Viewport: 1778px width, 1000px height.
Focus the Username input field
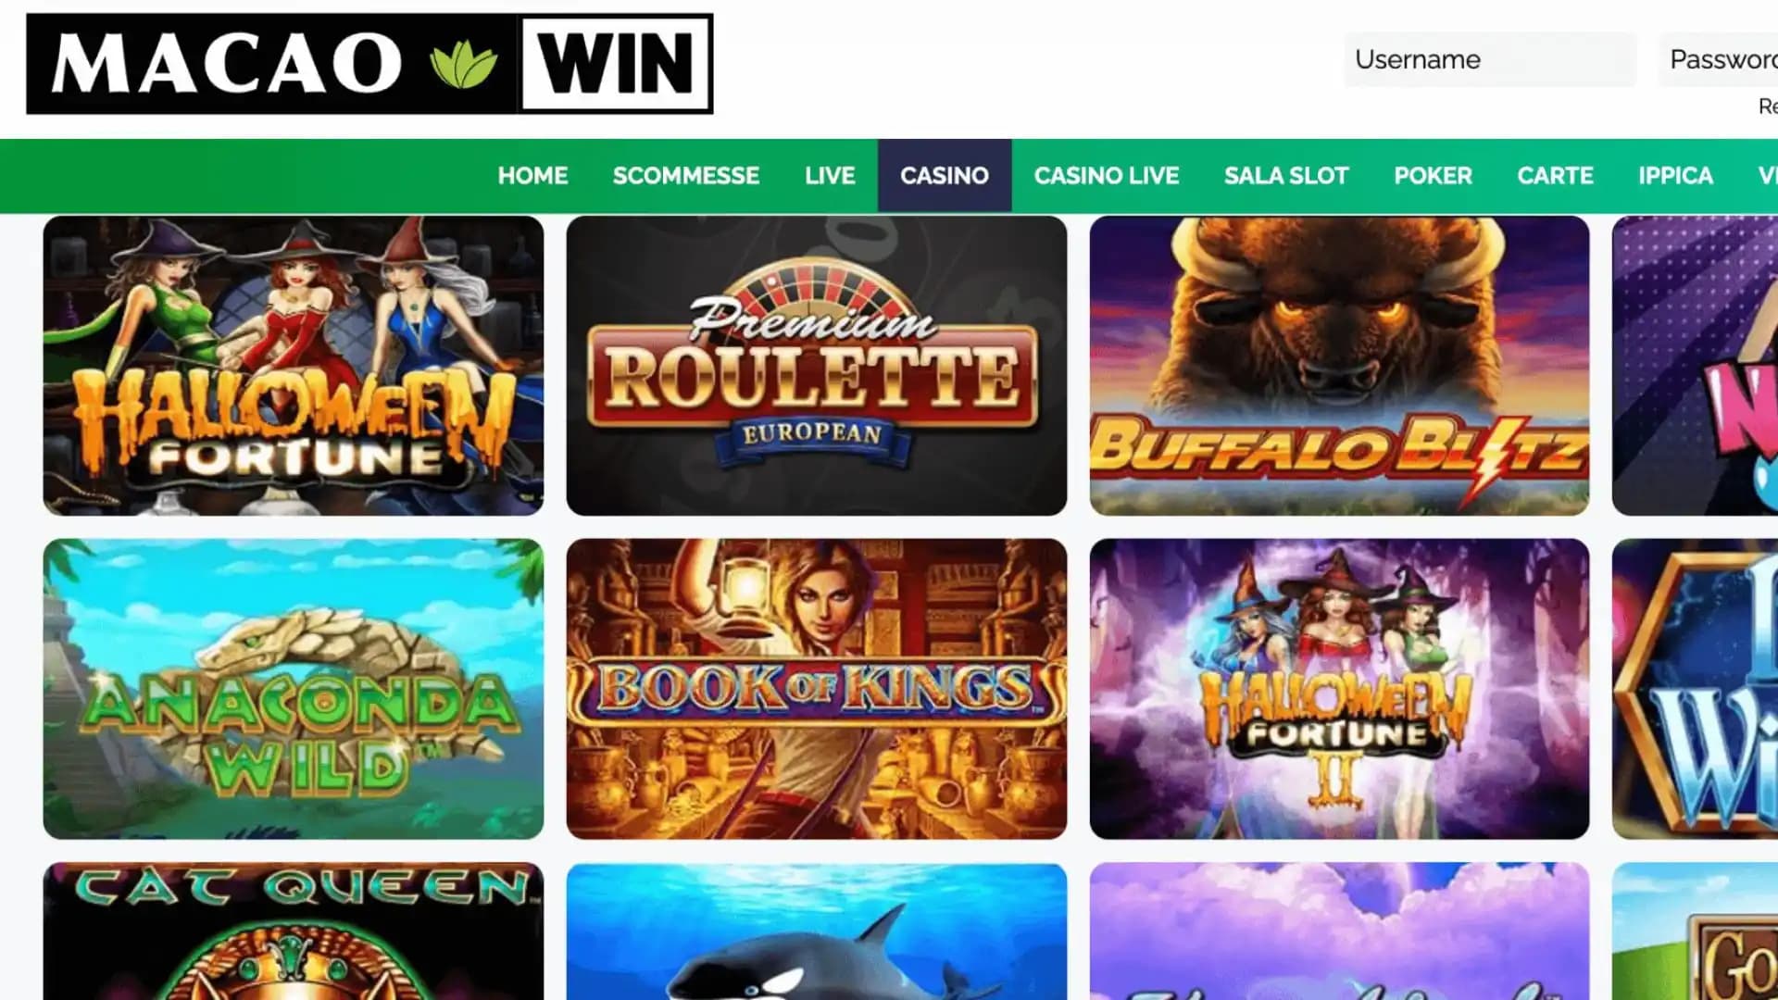[x=1490, y=60]
